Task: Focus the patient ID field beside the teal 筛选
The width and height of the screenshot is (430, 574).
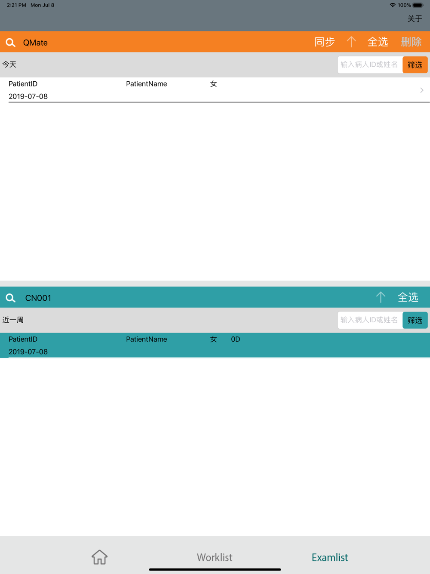Action: 370,320
